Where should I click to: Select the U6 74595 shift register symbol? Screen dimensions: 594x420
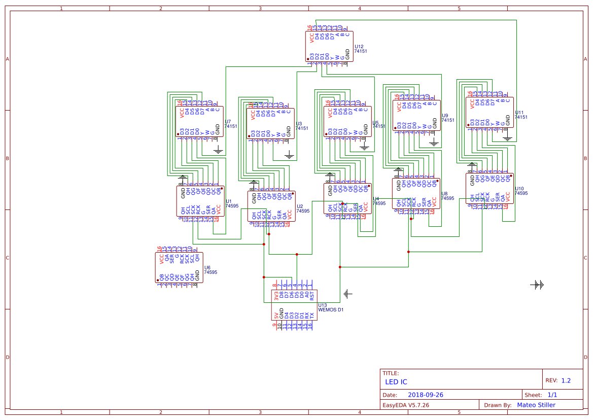pos(179,267)
